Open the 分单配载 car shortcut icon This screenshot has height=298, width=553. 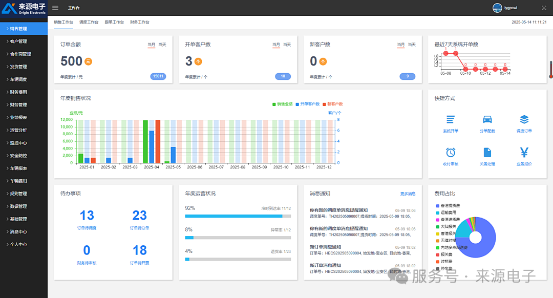coord(487,119)
